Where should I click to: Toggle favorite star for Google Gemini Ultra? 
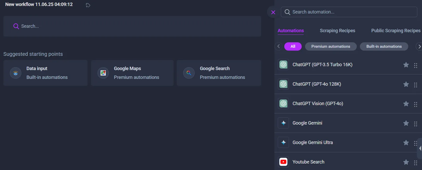click(406, 142)
